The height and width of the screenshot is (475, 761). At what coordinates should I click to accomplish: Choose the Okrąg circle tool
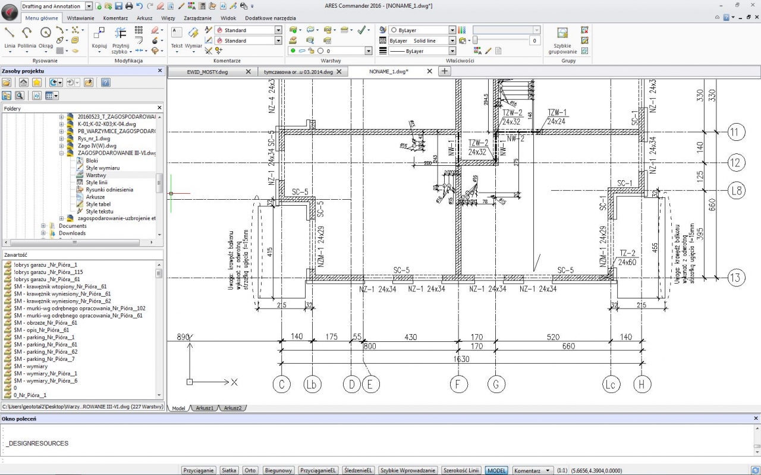46,34
